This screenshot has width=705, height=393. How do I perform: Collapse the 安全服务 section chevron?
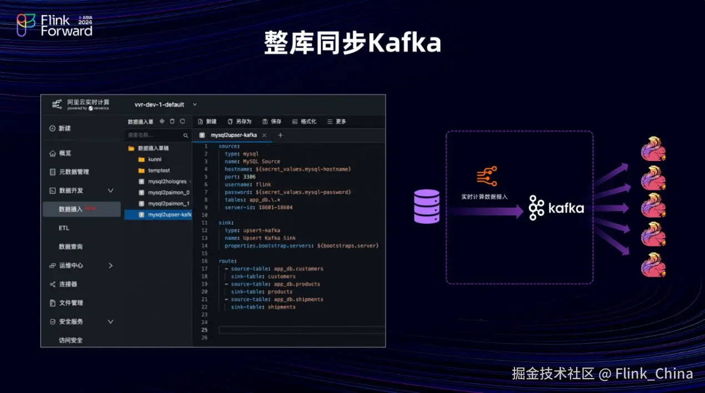pos(111,321)
